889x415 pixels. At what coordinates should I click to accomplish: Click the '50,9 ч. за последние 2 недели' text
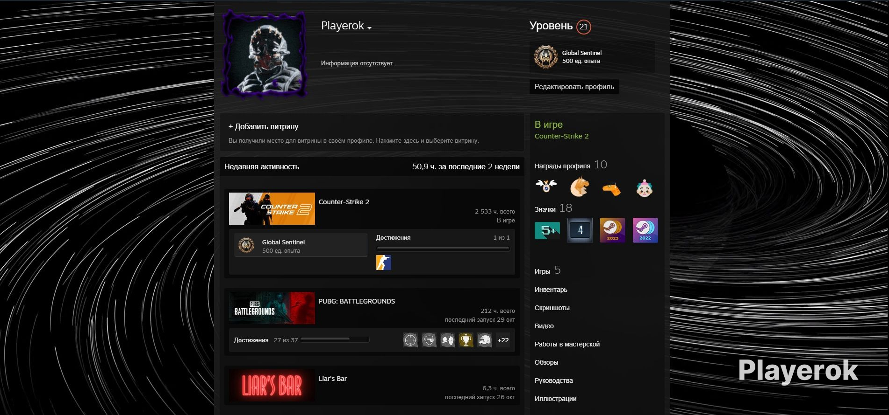466,166
